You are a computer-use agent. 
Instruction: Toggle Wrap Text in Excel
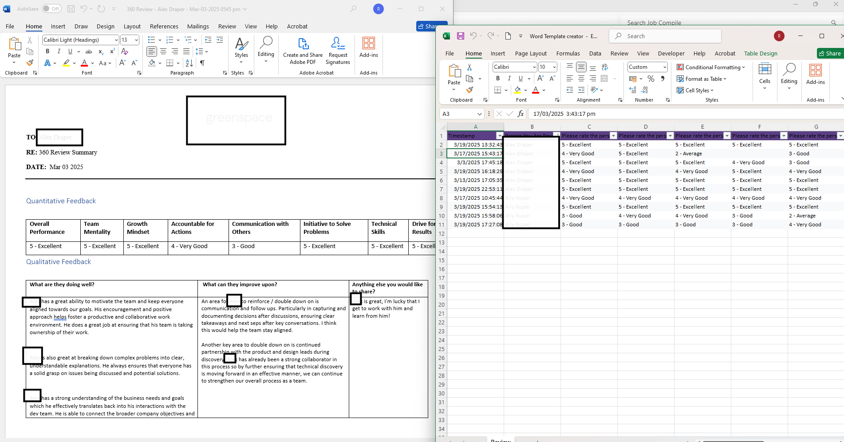604,67
